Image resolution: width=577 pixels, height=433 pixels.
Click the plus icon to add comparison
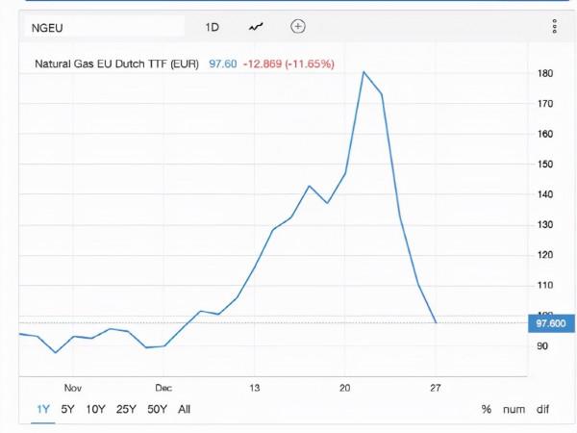click(x=298, y=27)
